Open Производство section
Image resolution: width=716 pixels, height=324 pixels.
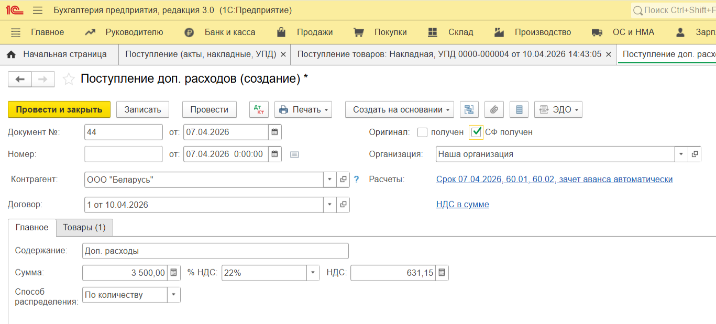(x=543, y=32)
